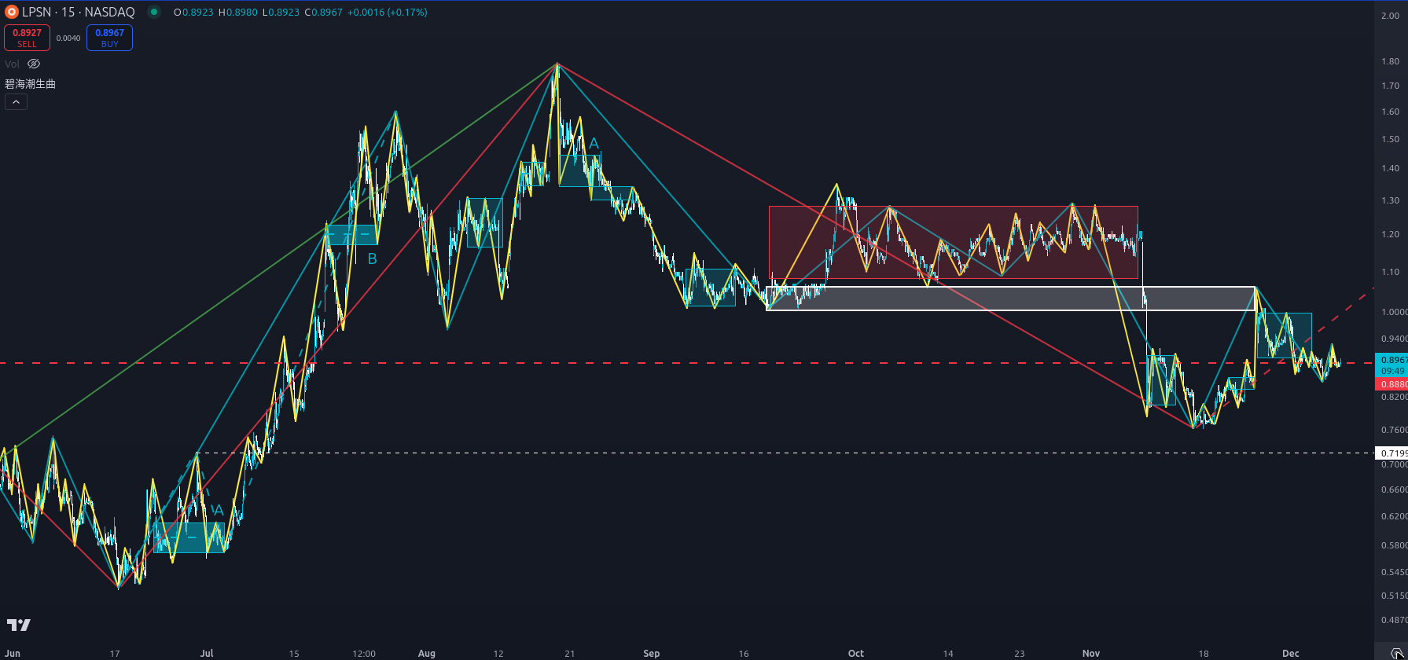Select the letter B wave label

373,258
